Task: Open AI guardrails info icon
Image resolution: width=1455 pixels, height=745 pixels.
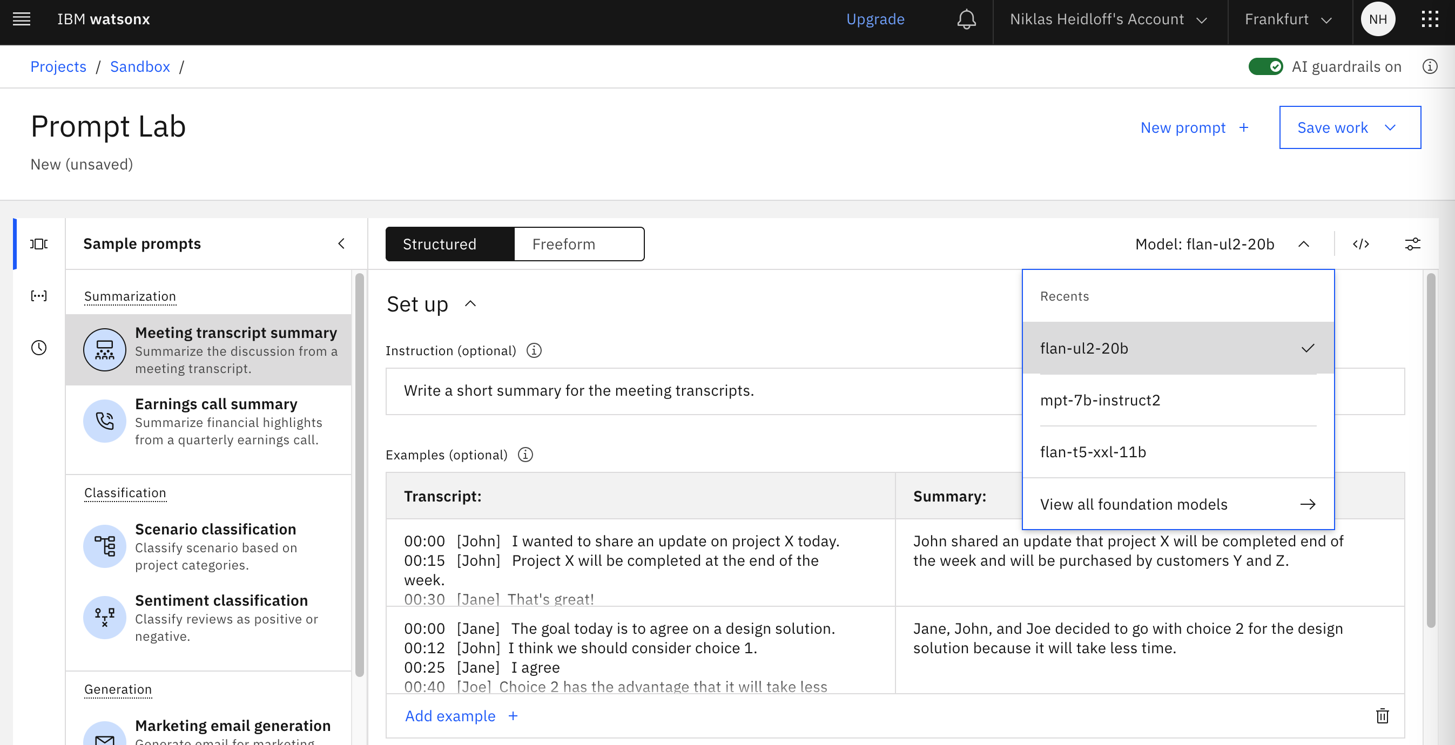Action: pos(1430,66)
